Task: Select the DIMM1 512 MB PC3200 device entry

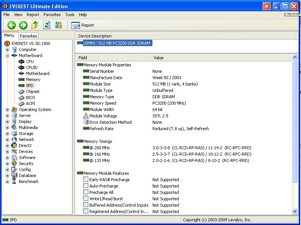Action: coord(116,43)
